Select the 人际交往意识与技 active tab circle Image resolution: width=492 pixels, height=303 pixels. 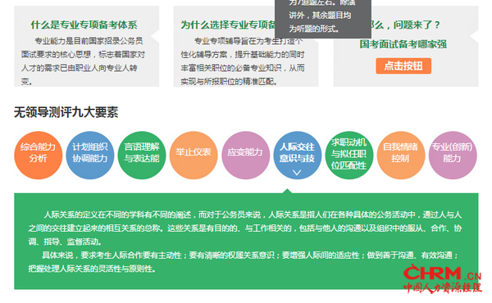[x=297, y=155]
